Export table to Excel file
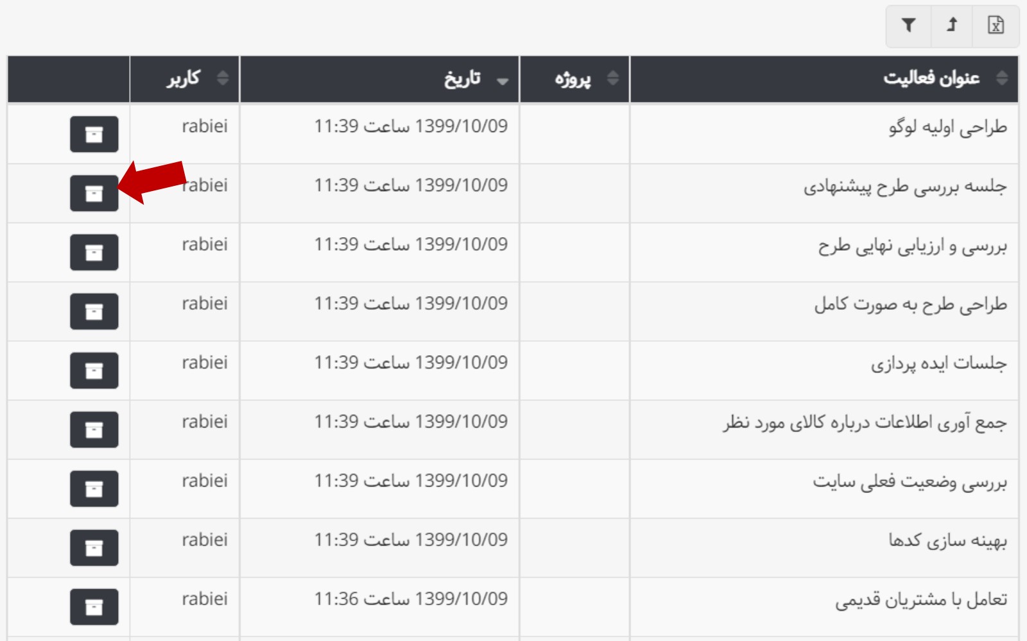Viewport: 1027px width, 641px height. (x=996, y=26)
